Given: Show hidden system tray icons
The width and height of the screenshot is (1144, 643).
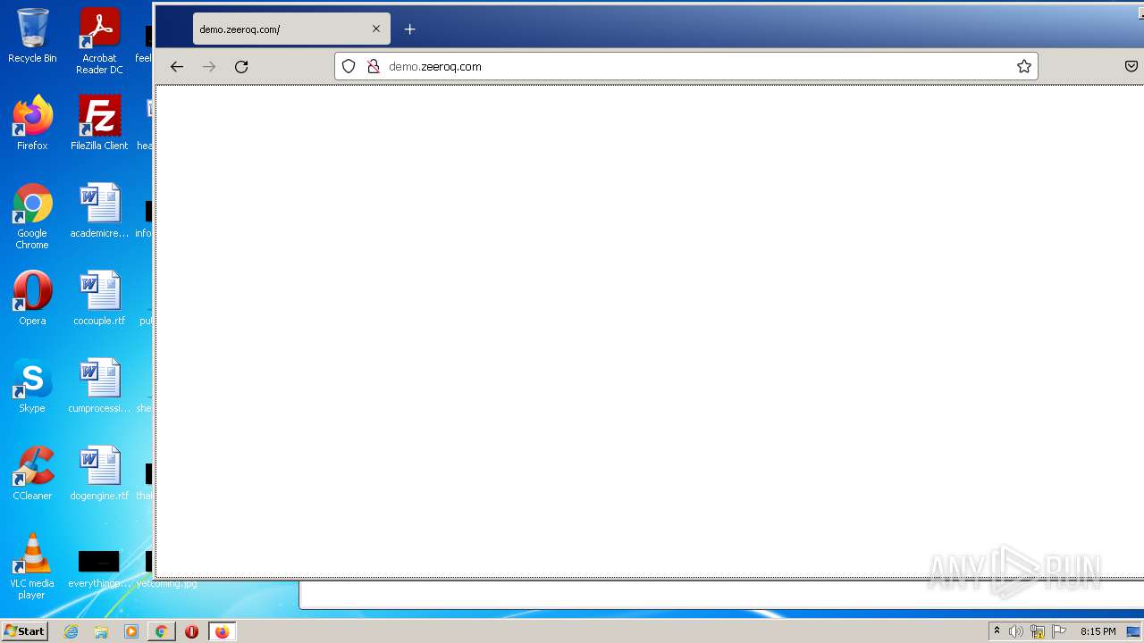Looking at the screenshot, I should point(997,631).
